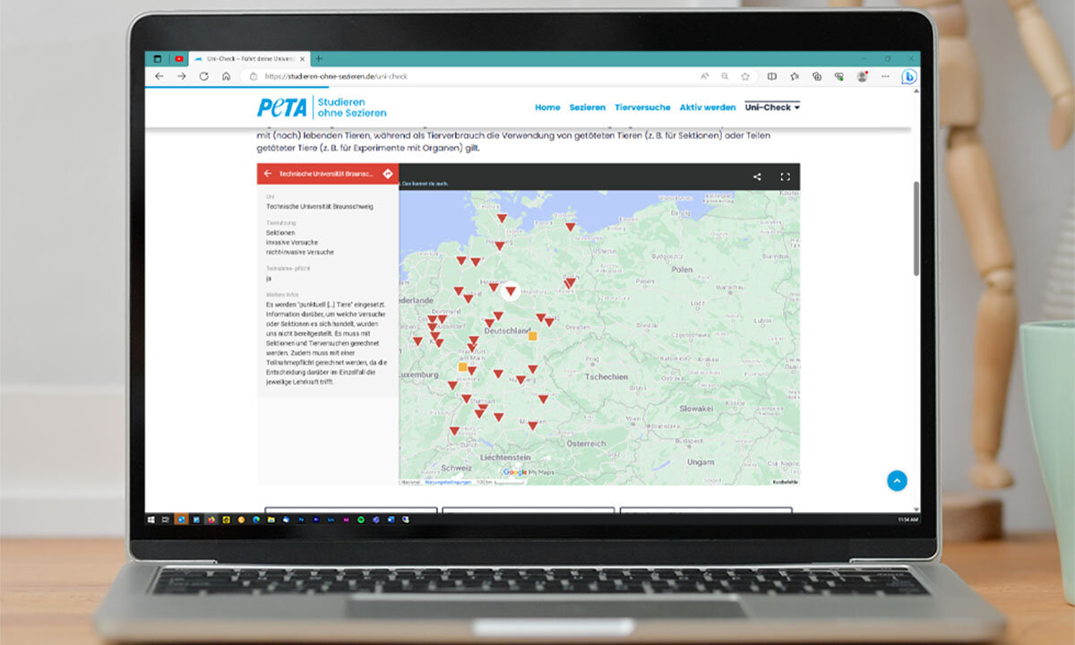Open the map in fullscreen view
Viewport: 1075px width, 645px height.
(x=786, y=176)
